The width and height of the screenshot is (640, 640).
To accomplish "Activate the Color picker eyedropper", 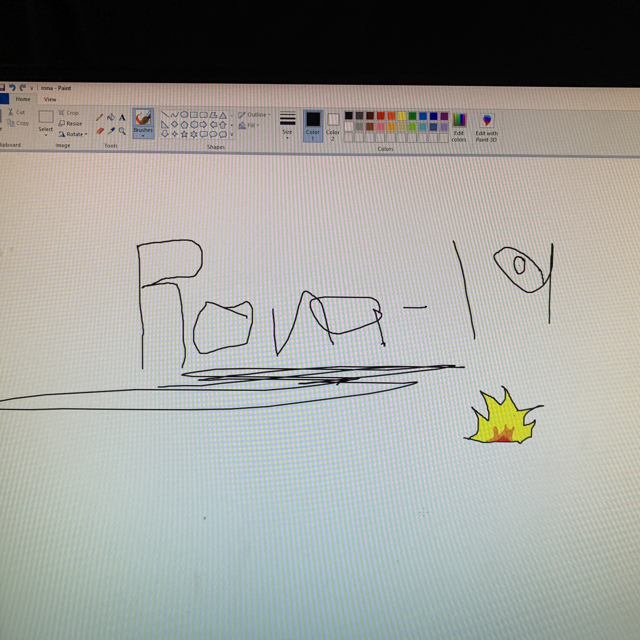I will (111, 131).
